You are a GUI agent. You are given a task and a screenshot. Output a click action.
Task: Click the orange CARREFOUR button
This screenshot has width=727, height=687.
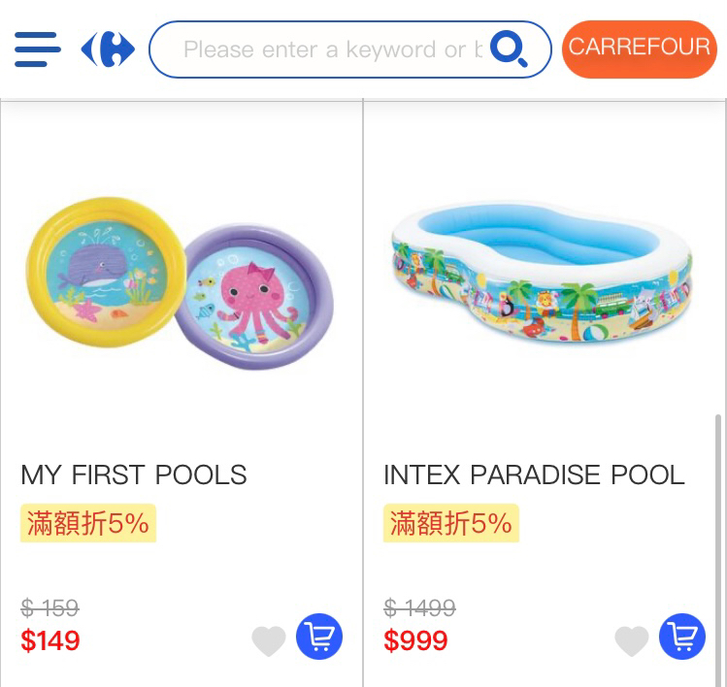(x=640, y=49)
